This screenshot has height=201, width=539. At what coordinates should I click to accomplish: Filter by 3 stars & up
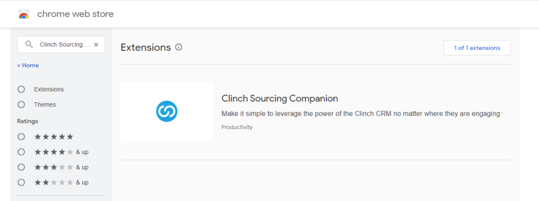(21, 167)
